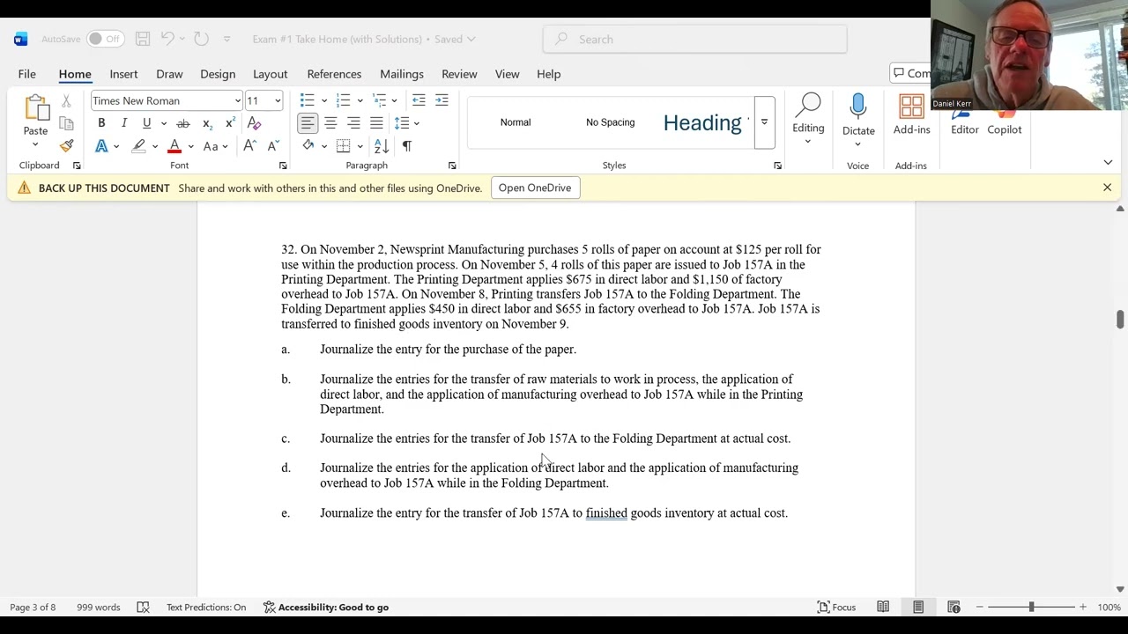This screenshot has height=634, width=1128.
Task: Toggle subscript formatting
Action: 206,123
